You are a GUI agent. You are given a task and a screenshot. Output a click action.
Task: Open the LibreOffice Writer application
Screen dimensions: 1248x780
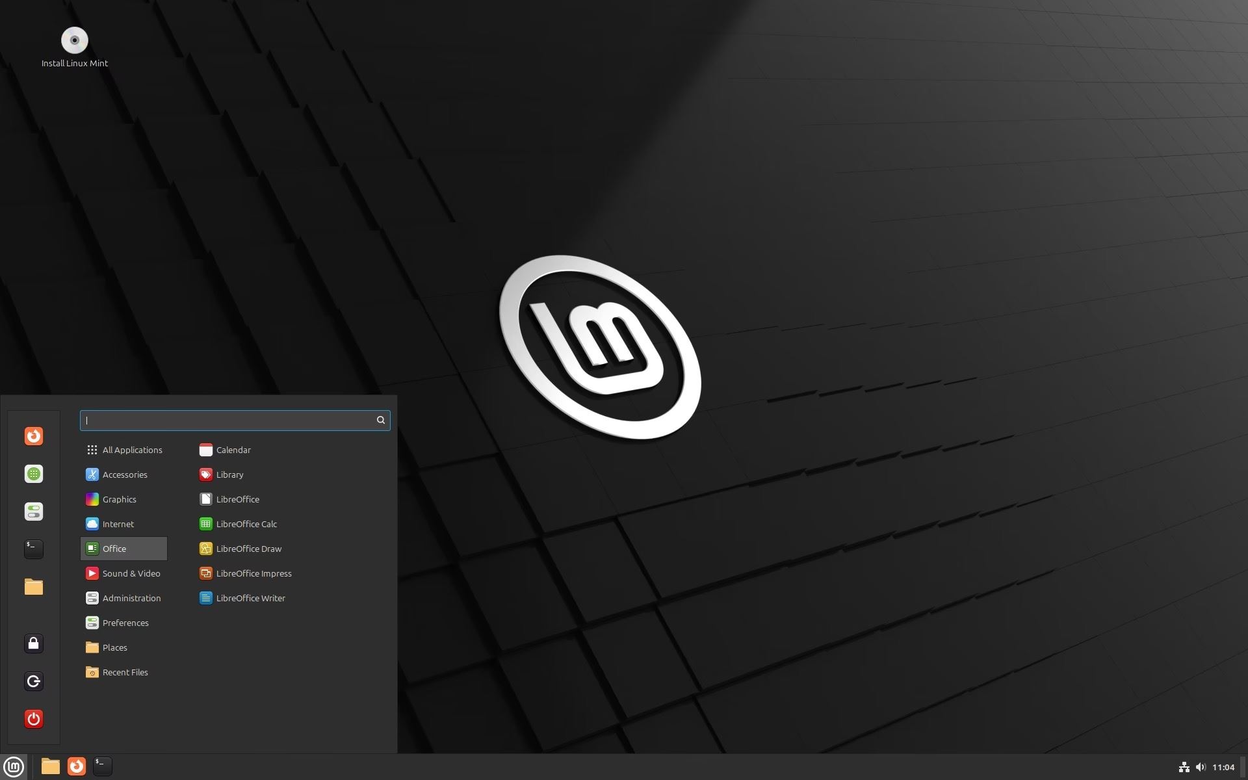click(x=251, y=597)
